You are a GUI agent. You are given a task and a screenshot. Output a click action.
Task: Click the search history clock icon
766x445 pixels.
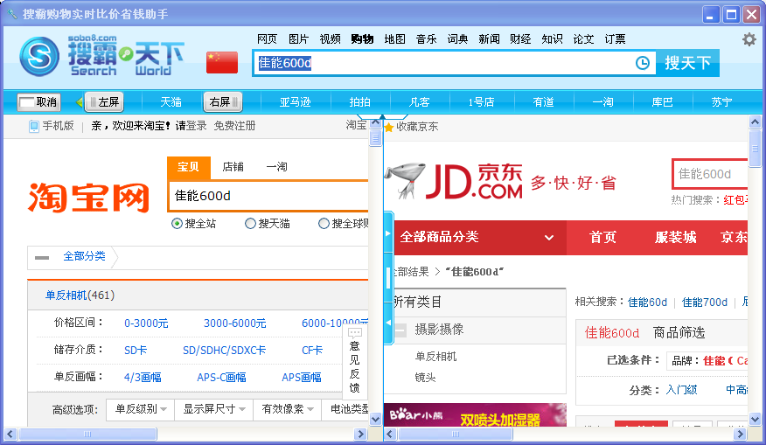click(x=643, y=63)
